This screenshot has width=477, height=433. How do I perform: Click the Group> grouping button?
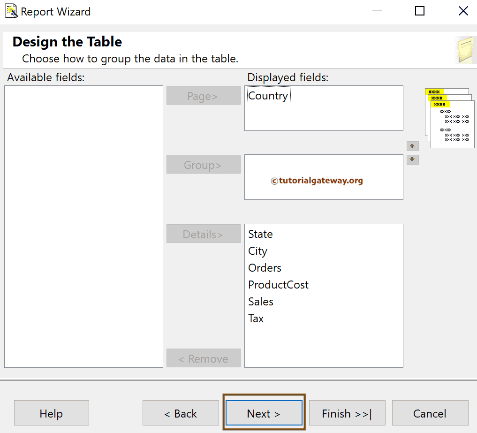(203, 164)
